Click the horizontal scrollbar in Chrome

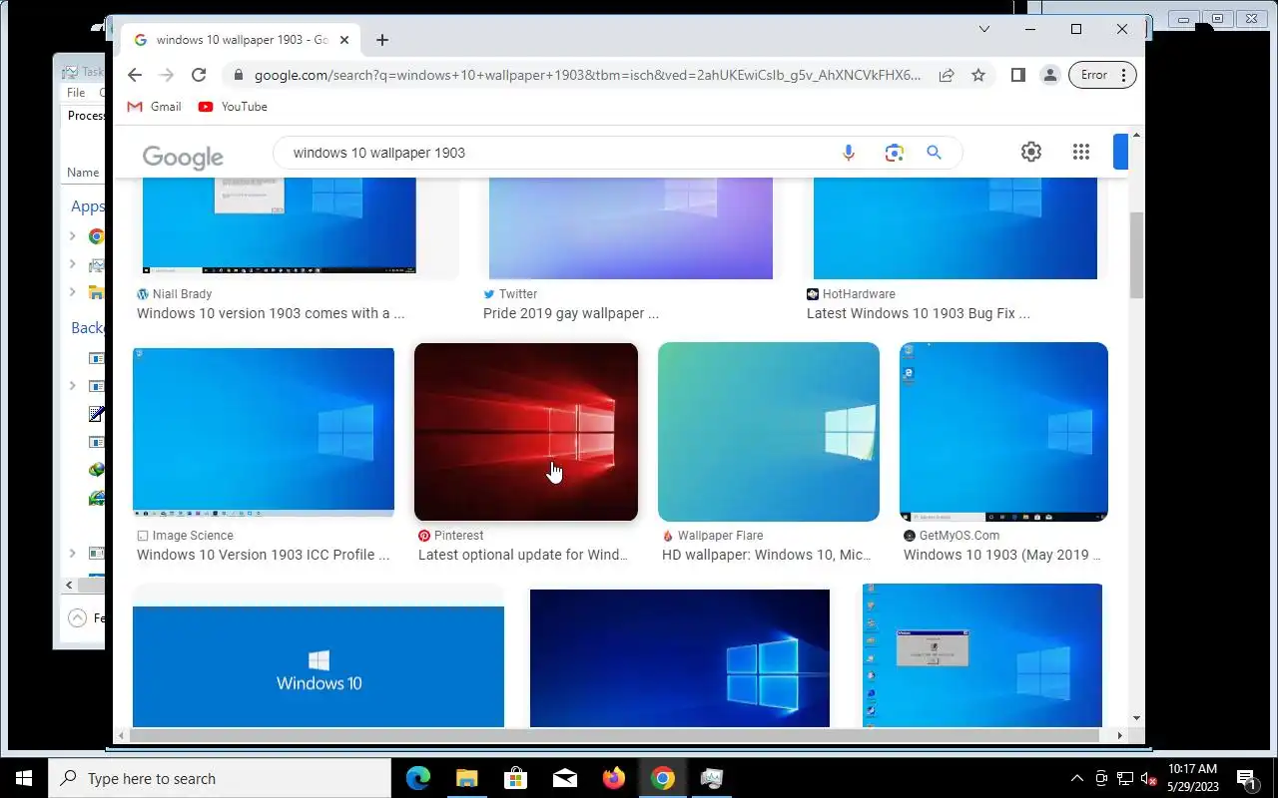click(x=613, y=735)
